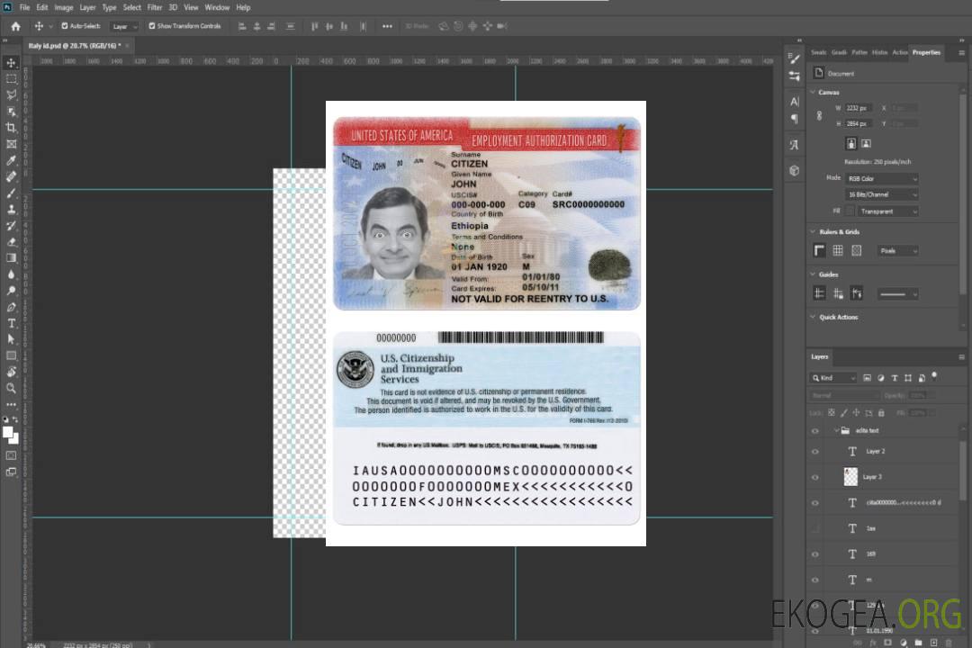
Task: Hide Layer 3 via eye icon
Action: coord(815,478)
